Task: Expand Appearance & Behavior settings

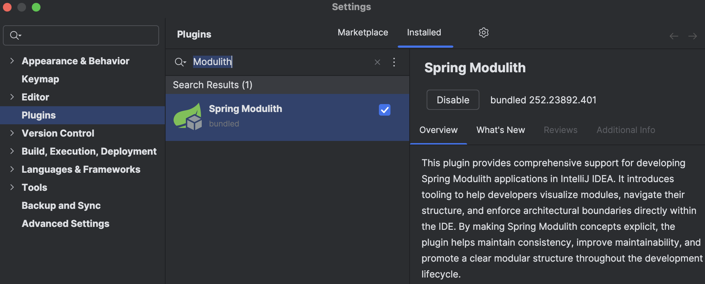Action: (x=12, y=61)
